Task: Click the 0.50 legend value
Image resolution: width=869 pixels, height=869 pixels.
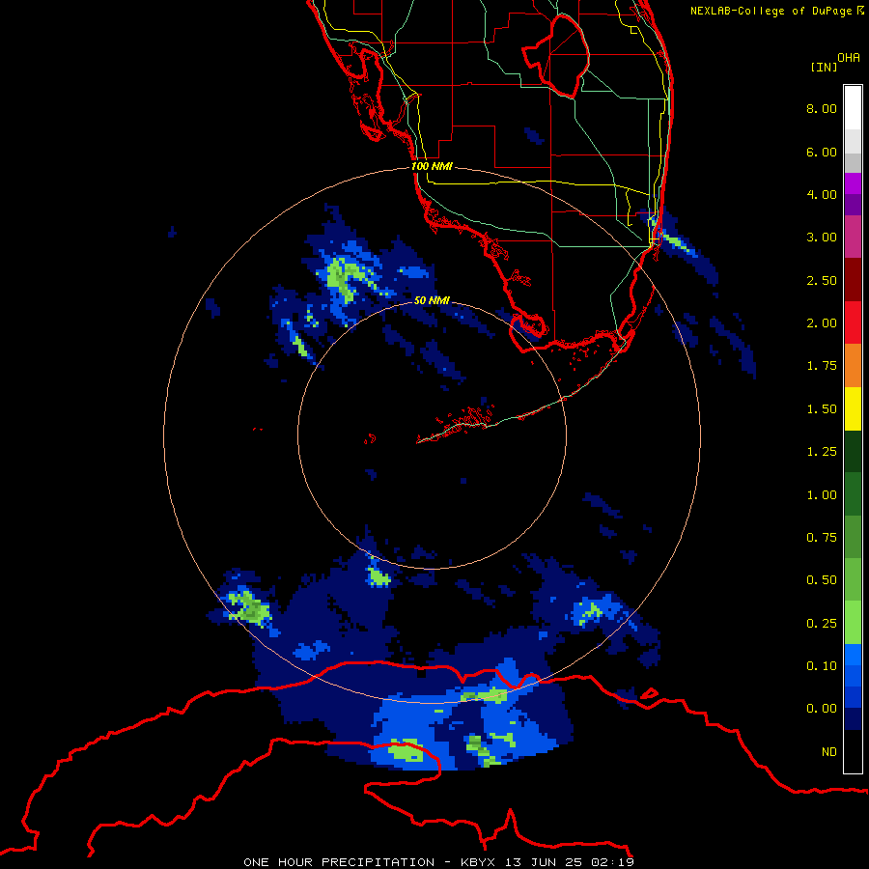Action: pyautogui.click(x=822, y=580)
